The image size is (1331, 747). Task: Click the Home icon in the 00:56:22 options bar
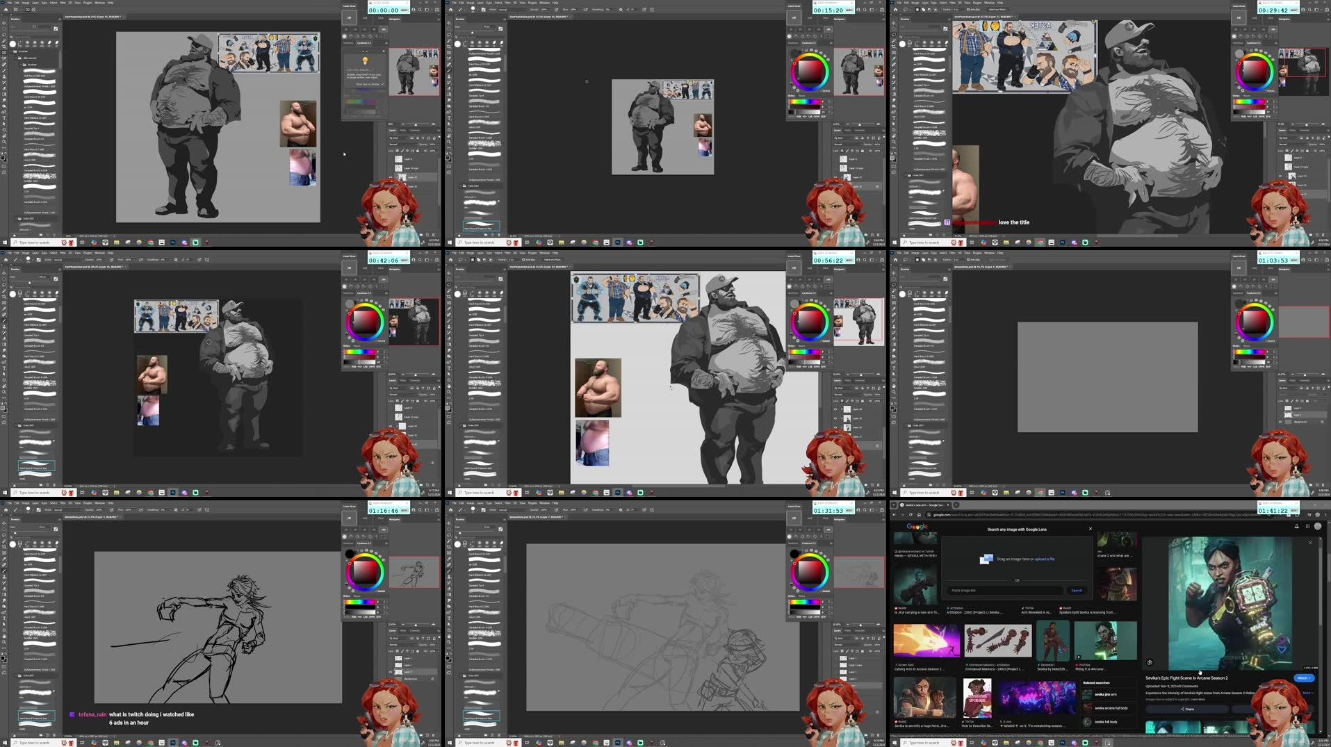point(450,259)
